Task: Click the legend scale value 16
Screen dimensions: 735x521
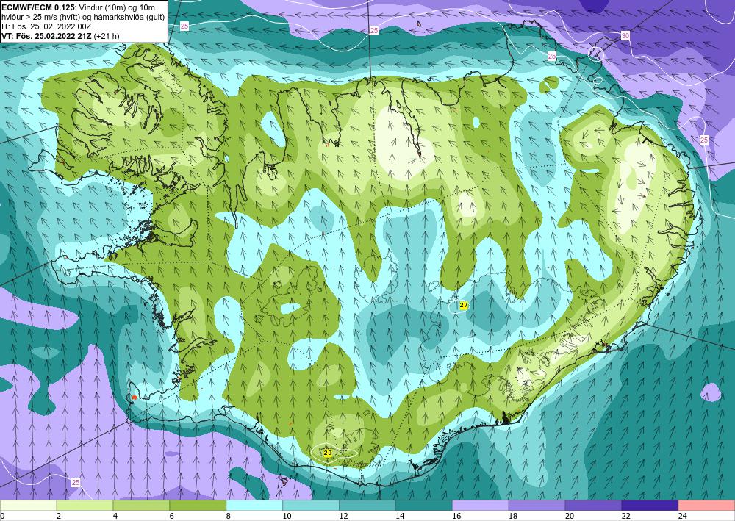Action: coord(456,516)
